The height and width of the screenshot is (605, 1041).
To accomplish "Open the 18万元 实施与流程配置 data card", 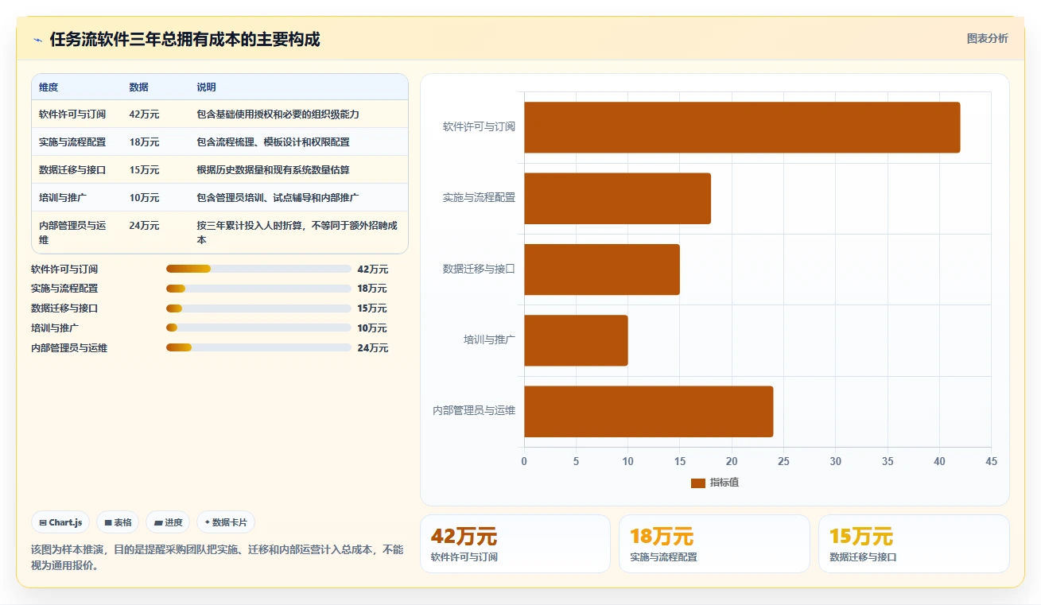I will coord(714,544).
